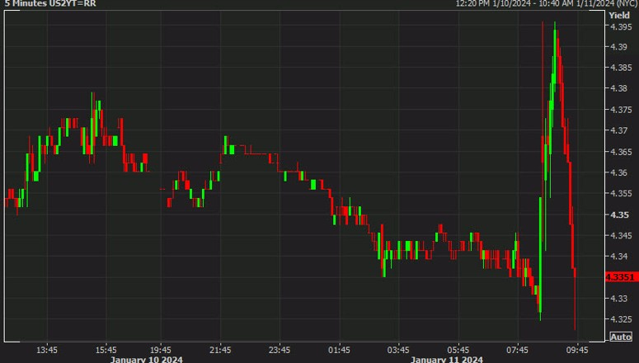Click the 19:45 time axis label
The image size is (639, 363).
(x=161, y=350)
